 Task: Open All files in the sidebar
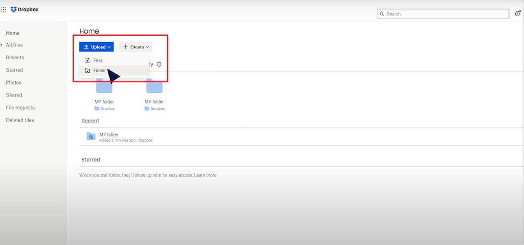(x=14, y=45)
